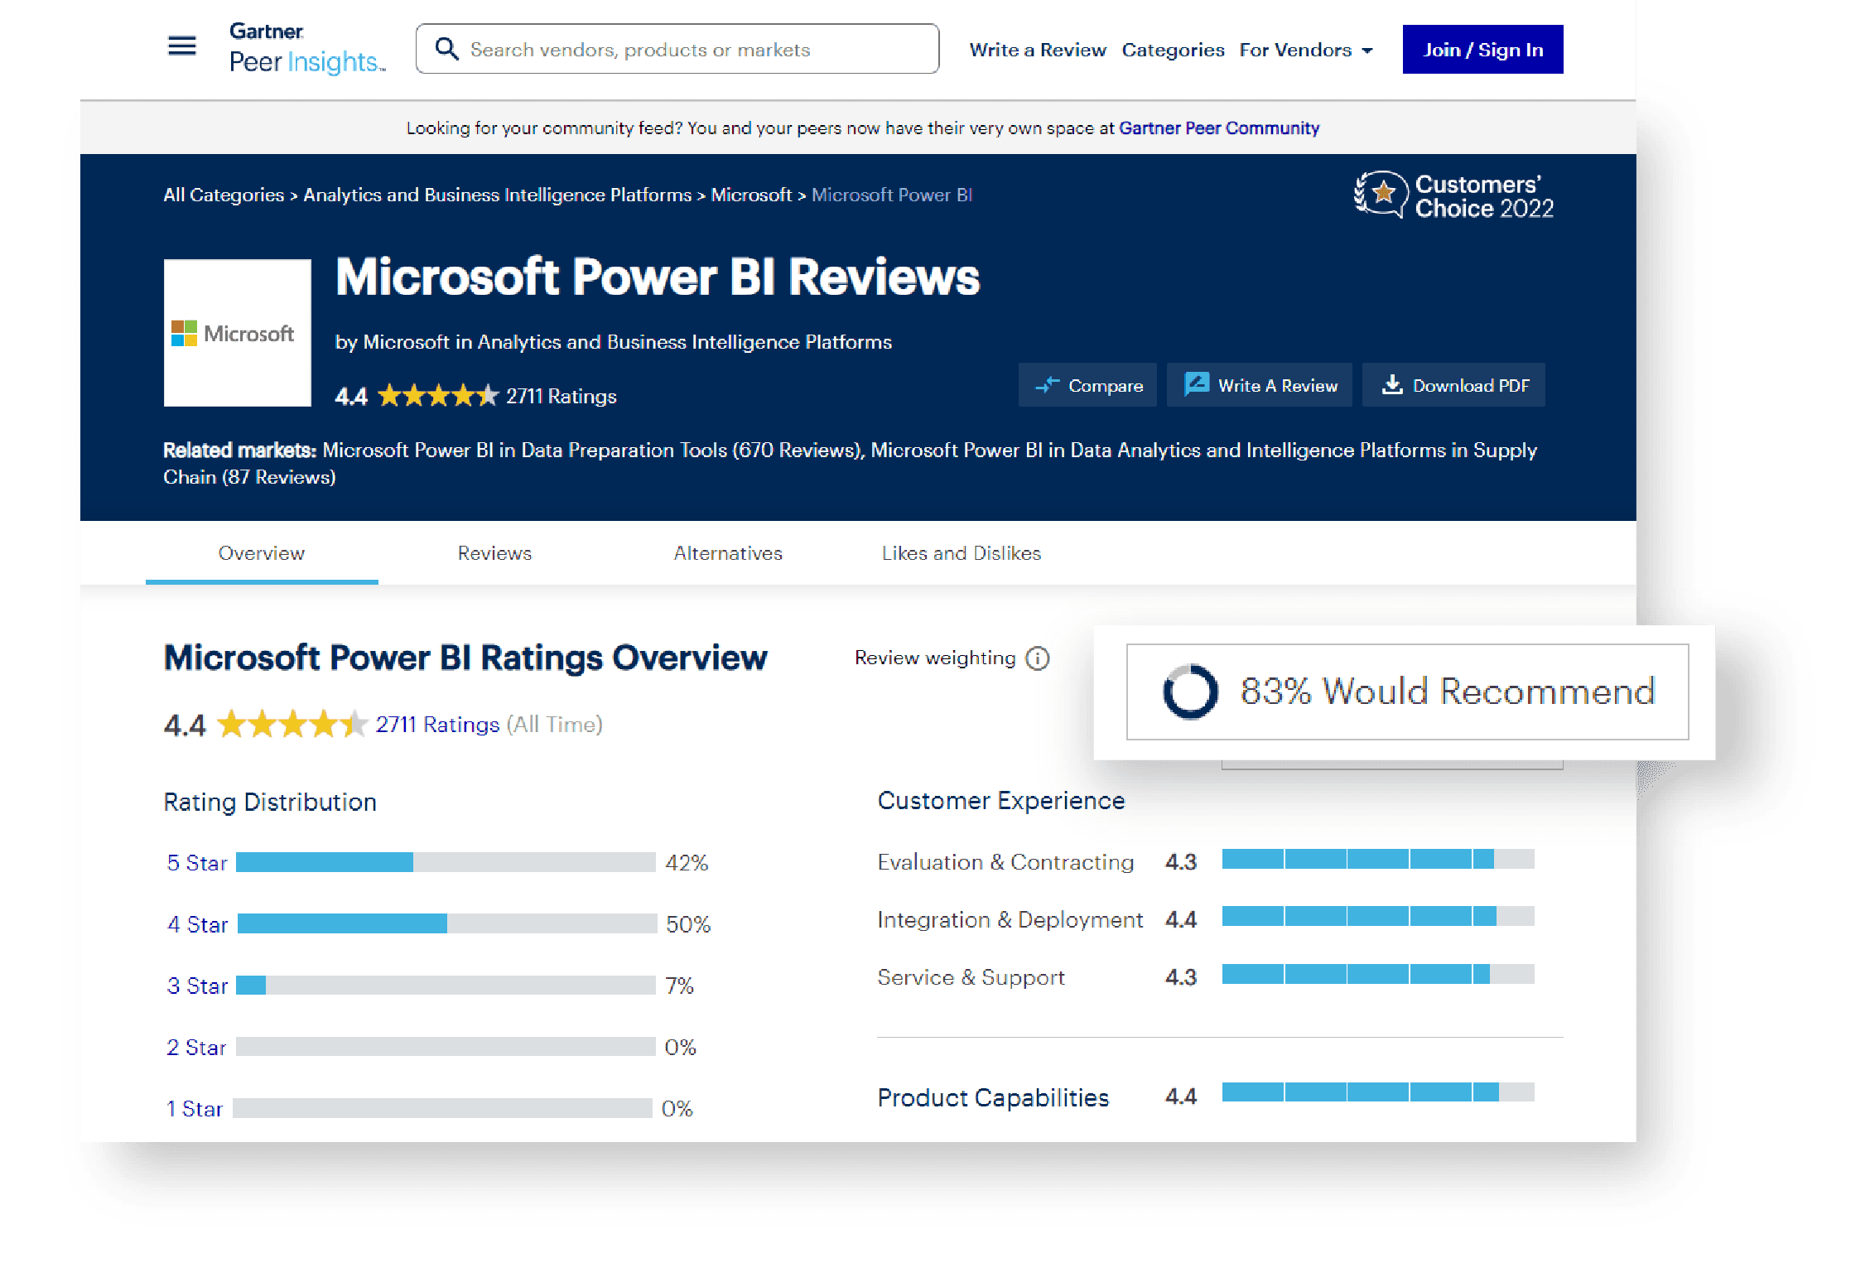The image size is (1875, 1287).
Task: Click the Compare button
Action: coord(1087,385)
